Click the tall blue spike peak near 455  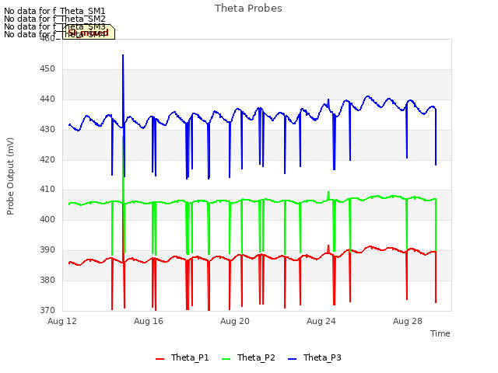coord(123,55)
